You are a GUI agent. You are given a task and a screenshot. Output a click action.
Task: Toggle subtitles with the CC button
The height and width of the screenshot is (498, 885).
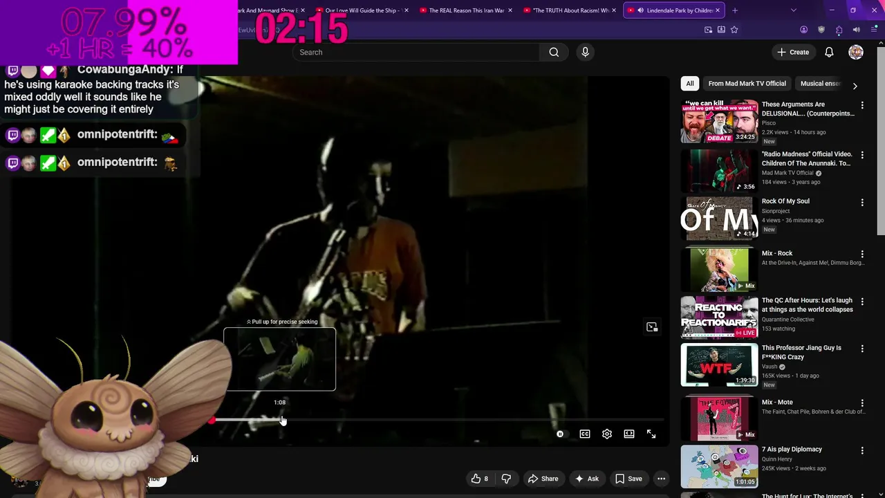(x=585, y=434)
